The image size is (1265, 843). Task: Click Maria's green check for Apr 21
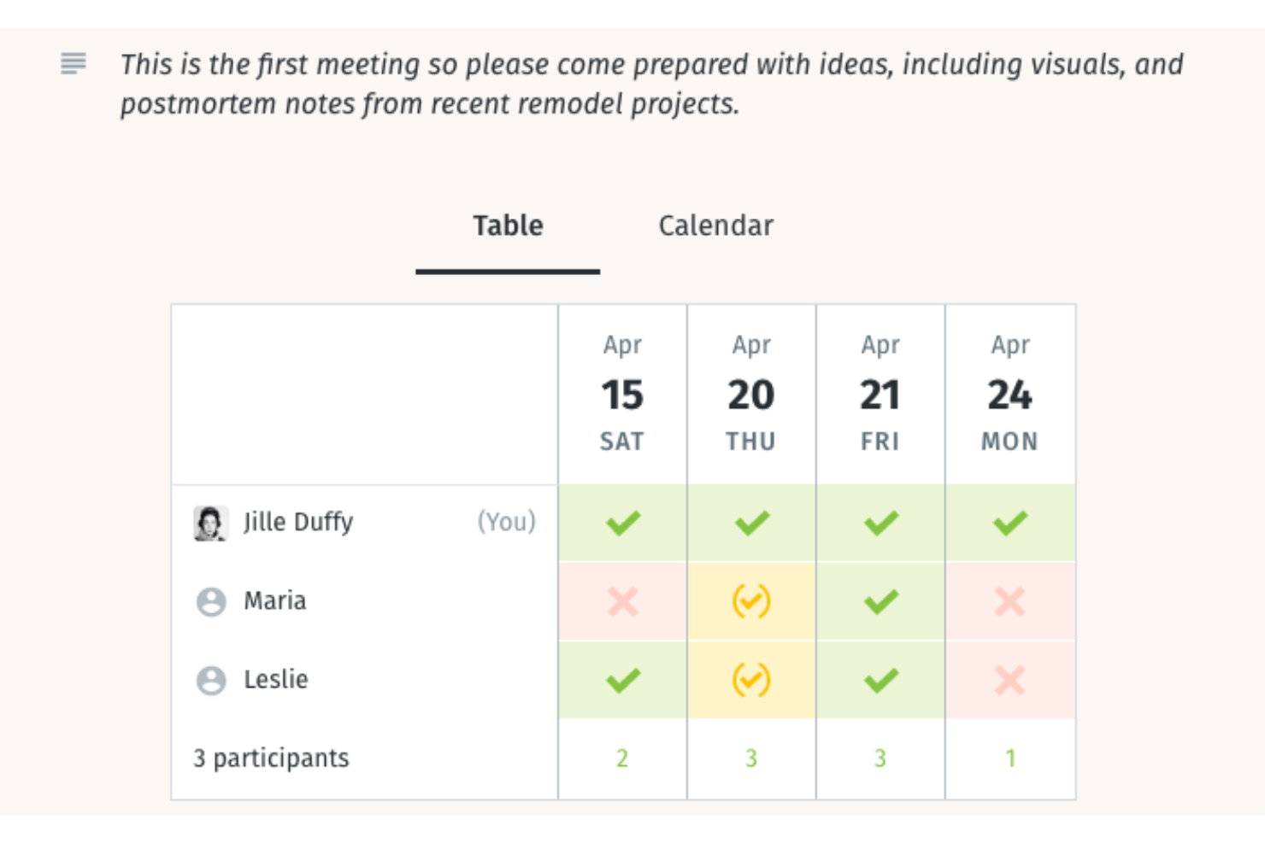click(x=880, y=601)
